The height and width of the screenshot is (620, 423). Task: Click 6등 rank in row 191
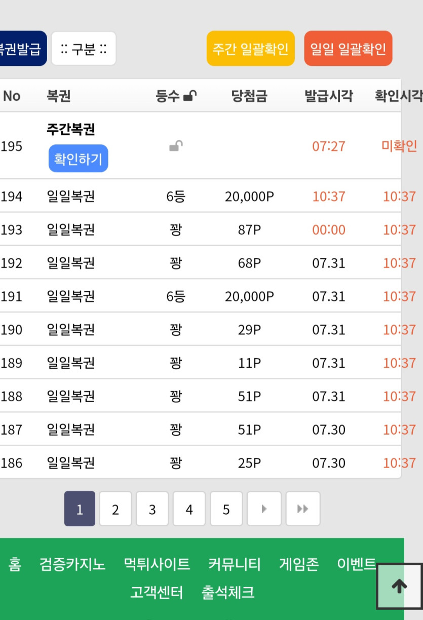pos(176,296)
